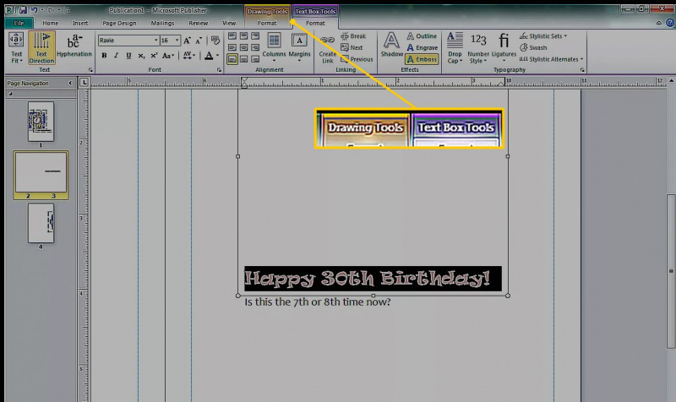The image size is (676, 402).
Task: Toggle Underline formatting
Action: pos(128,56)
